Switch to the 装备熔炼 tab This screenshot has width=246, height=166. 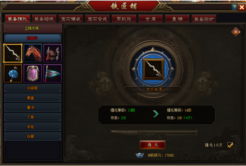point(44,19)
